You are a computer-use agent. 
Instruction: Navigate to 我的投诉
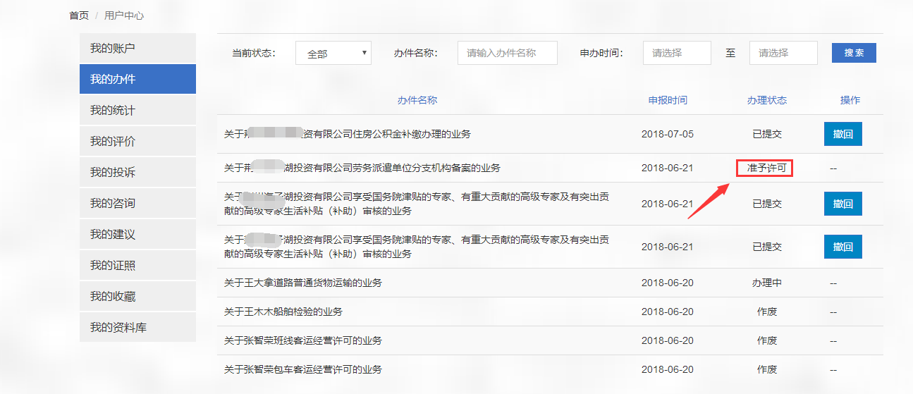[137, 173]
